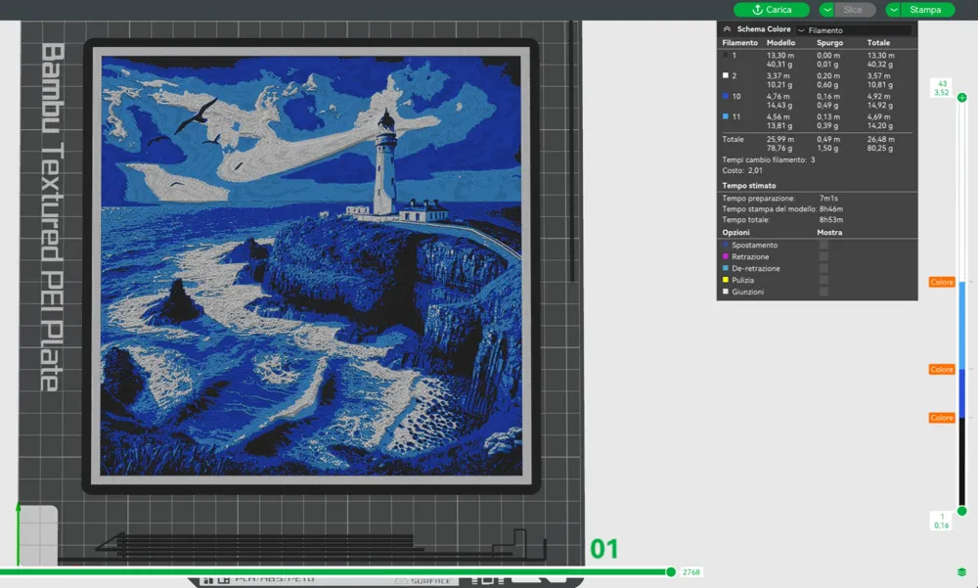Click the plus handle atop the layer slider

pos(962,98)
